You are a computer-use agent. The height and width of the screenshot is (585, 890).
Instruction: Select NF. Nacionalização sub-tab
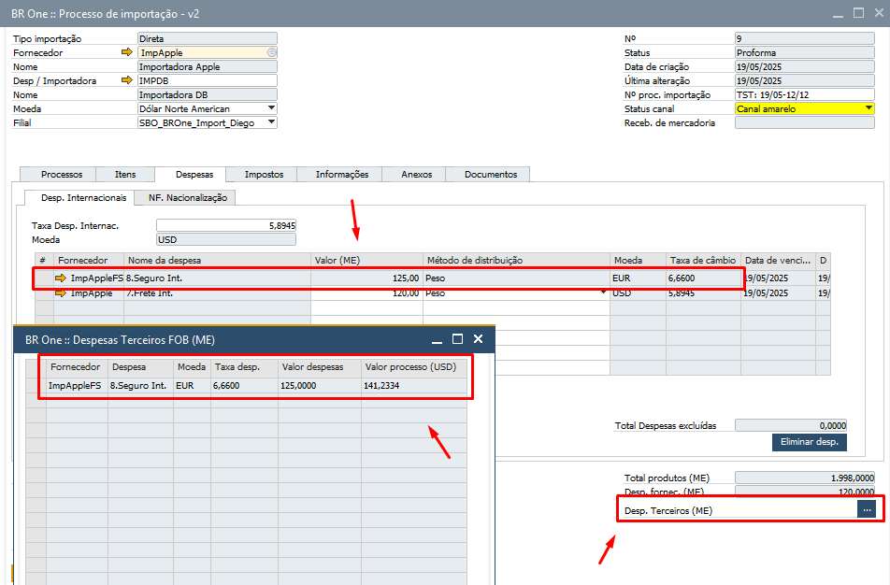point(187,197)
